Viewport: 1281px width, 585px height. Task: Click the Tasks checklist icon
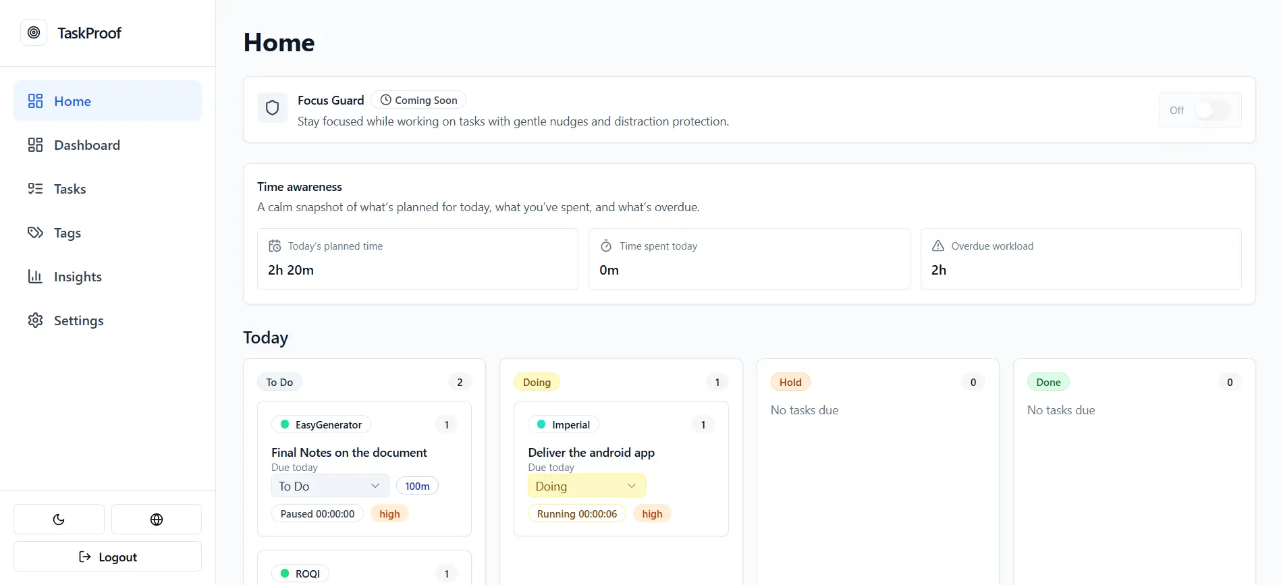coord(35,189)
